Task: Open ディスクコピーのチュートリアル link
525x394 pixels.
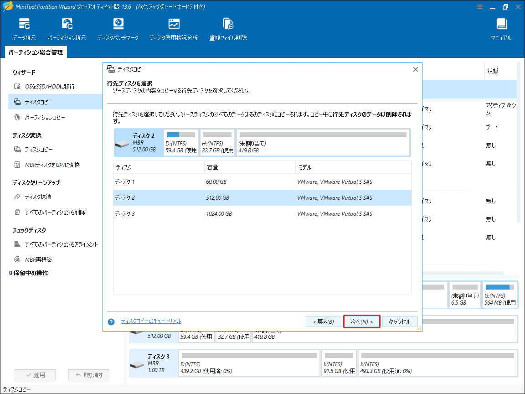Action: coord(151,321)
